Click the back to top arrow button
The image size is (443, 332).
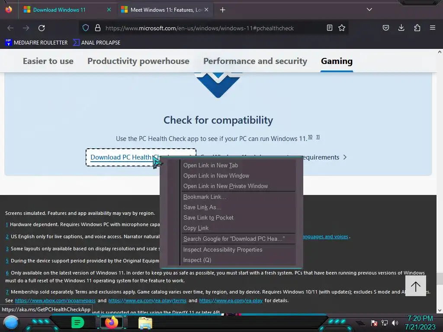(416, 286)
